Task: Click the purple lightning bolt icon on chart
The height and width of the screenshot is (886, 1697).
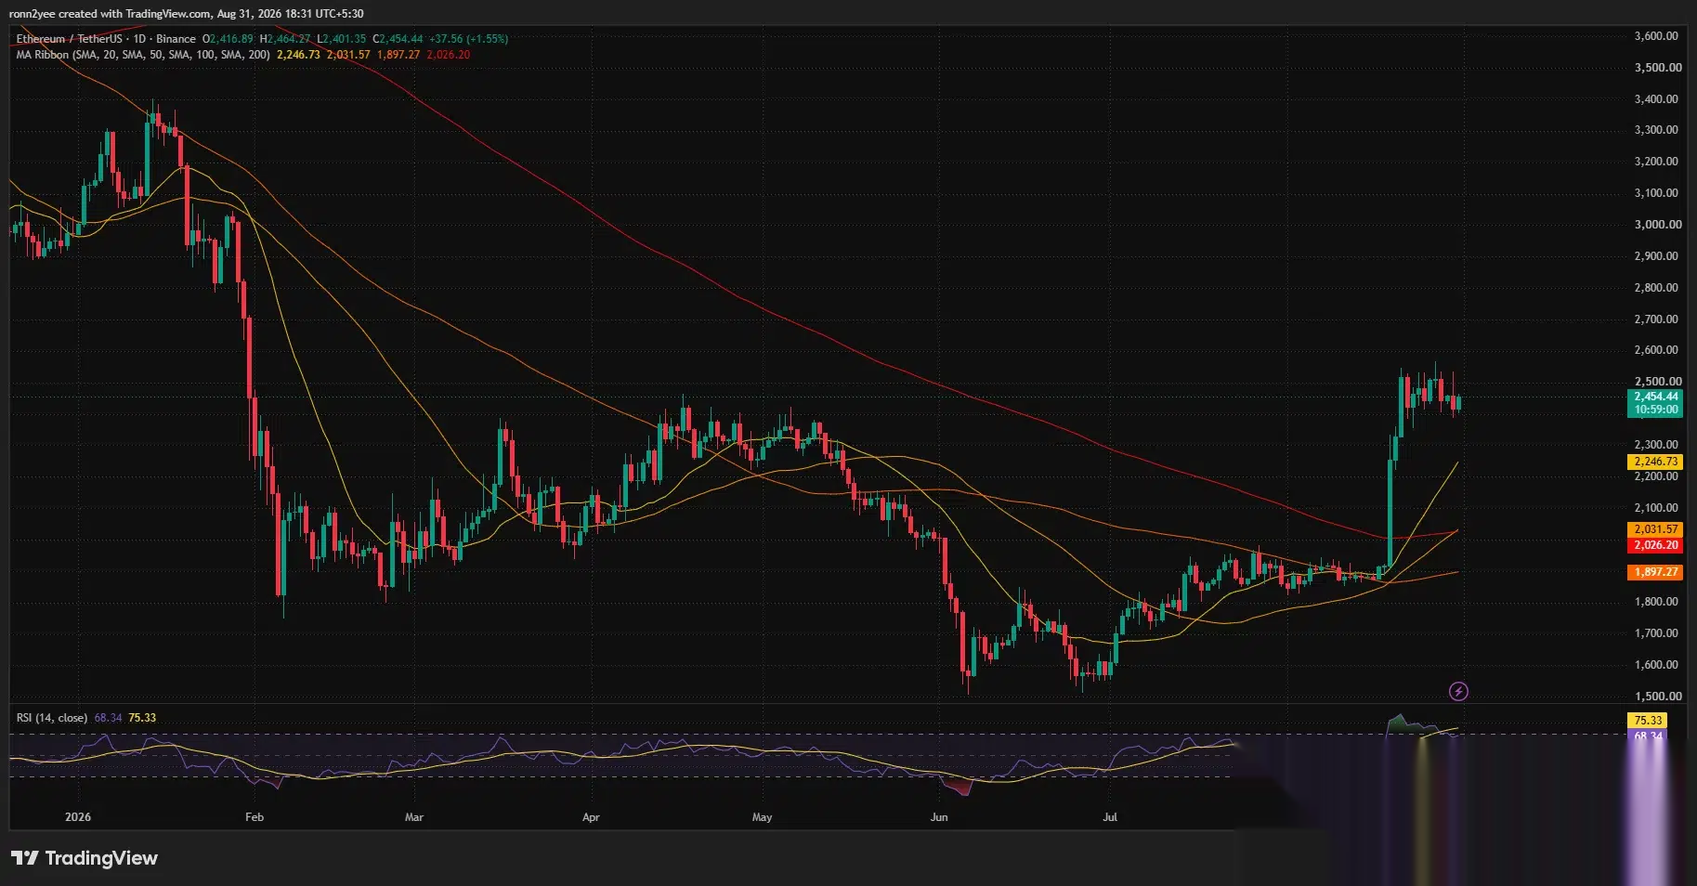Action: click(x=1458, y=691)
